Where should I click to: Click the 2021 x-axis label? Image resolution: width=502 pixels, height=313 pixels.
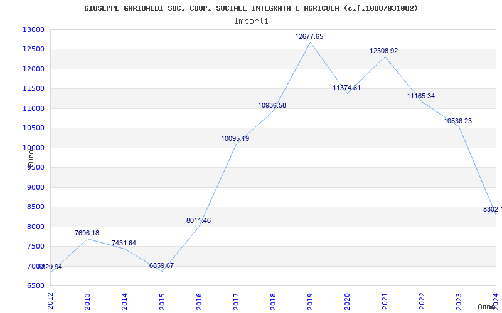point(385,301)
